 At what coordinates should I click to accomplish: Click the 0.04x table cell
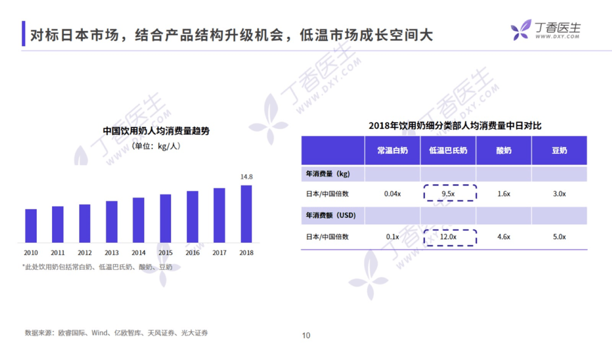(392, 194)
